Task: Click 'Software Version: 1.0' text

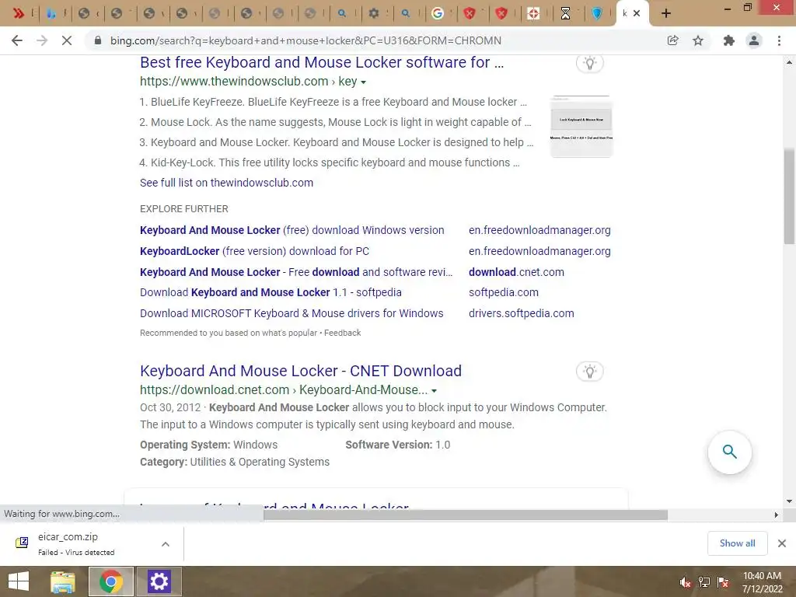Action: coord(397,445)
